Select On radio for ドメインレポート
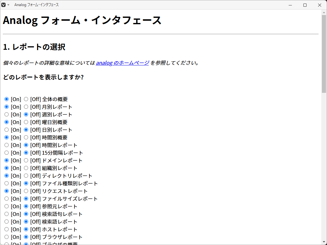Image resolution: width=327 pixels, height=245 pixels. click(x=6, y=160)
